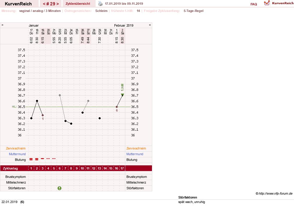Click date range 17.01.2019 bis 09.11.2019

124,4
